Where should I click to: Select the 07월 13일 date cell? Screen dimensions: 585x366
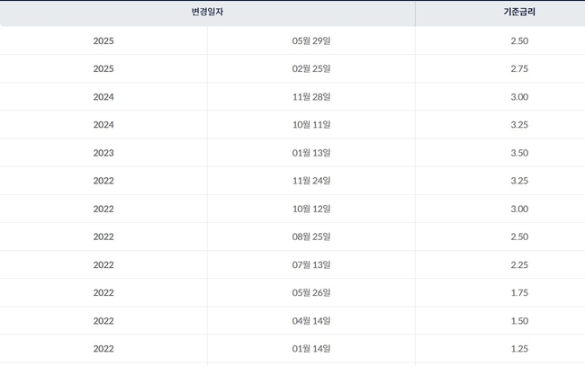[311, 264]
